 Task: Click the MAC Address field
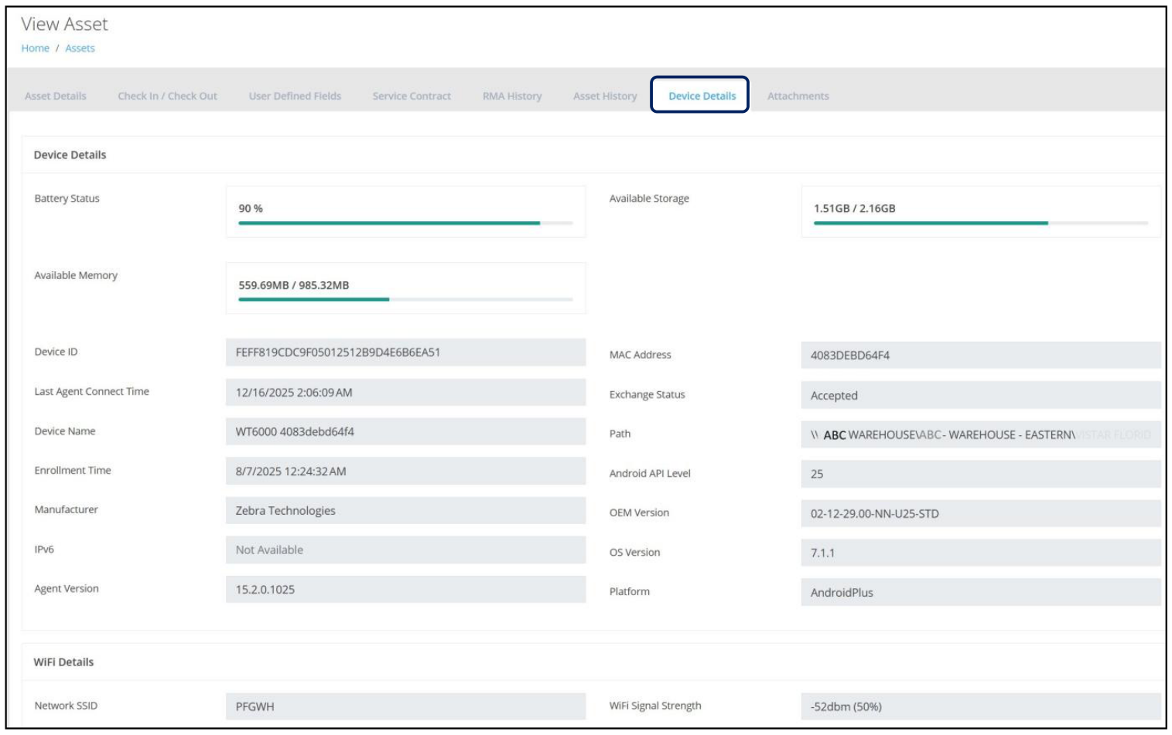tap(981, 356)
